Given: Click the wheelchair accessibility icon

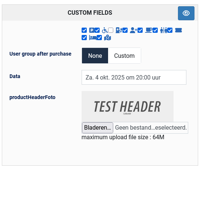Looking at the screenshot, I should pos(105,30).
